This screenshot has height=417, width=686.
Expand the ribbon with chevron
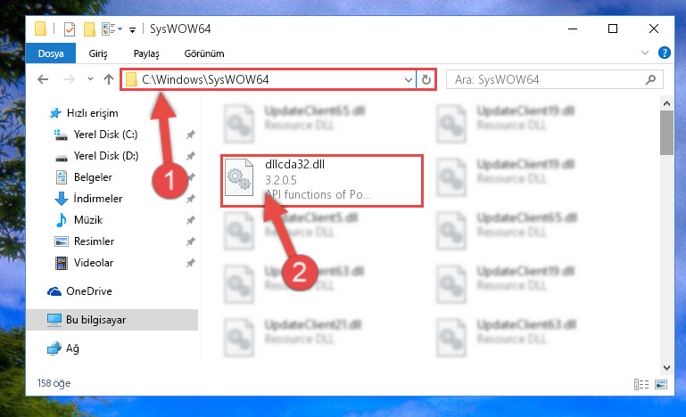pos(644,53)
